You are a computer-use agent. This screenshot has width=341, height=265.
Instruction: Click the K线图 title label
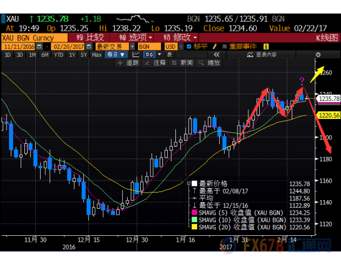point(327,38)
